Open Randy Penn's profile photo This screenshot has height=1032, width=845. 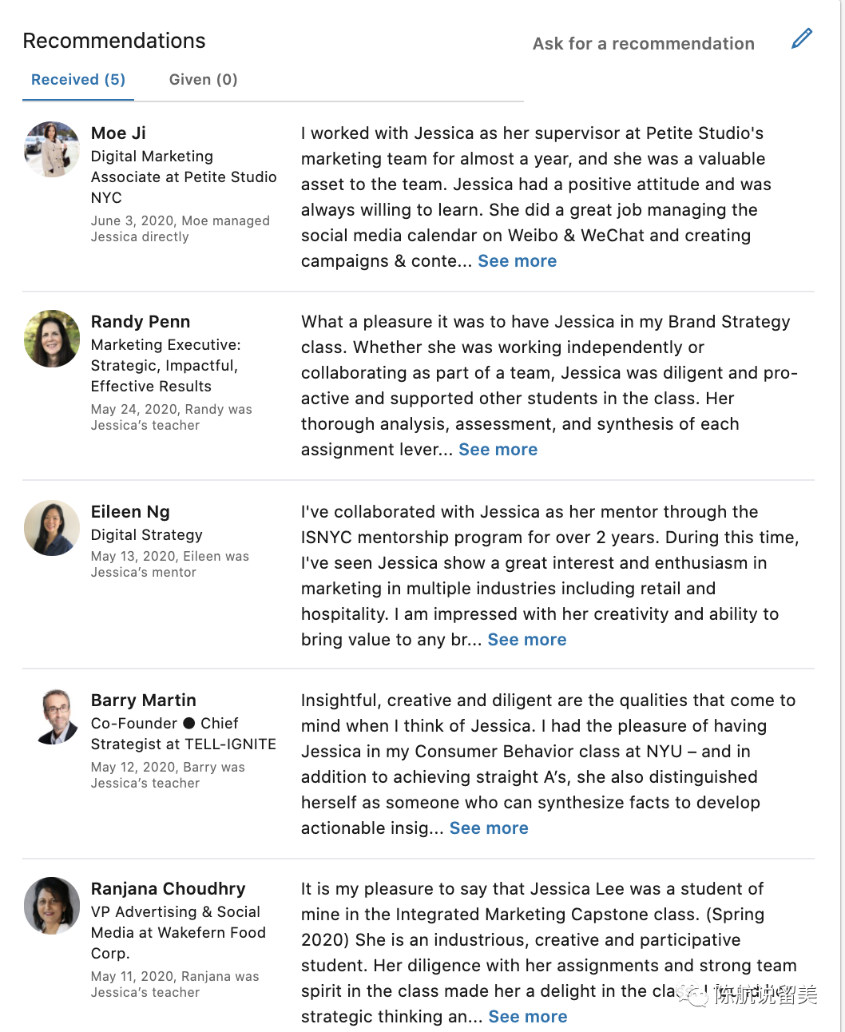[x=52, y=339]
